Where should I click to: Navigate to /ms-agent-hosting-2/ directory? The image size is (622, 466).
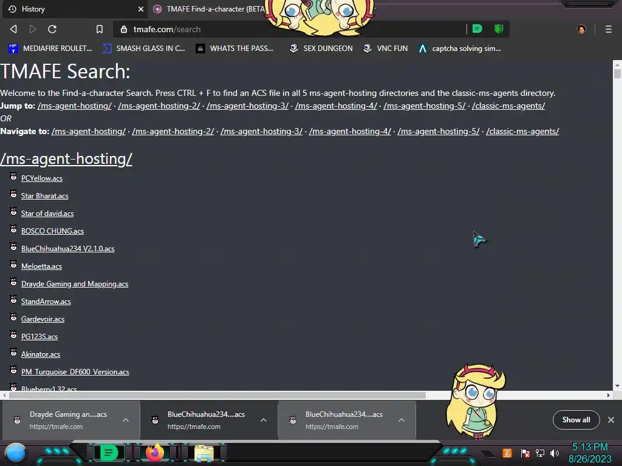(173, 131)
